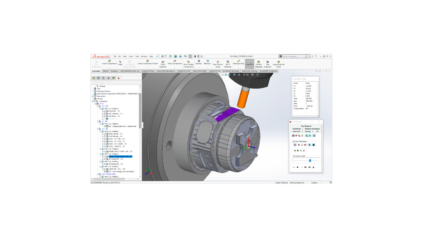
Task: Open the Exploded View tool
Action: (x=238, y=61)
